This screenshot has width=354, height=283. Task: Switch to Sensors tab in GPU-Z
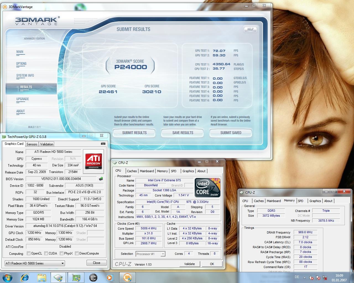point(32,144)
